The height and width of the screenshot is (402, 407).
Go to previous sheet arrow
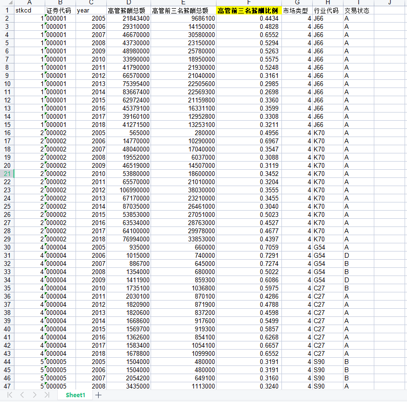coord(22,395)
